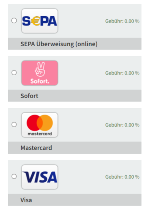Select the Mastercard radio button
The width and height of the screenshot is (148, 209).
point(14,124)
